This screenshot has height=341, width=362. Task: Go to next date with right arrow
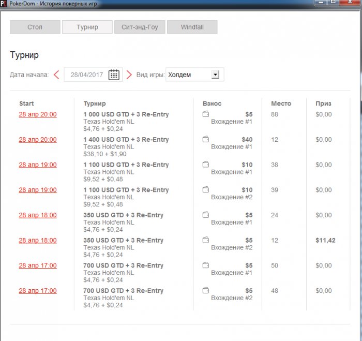[x=129, y=75]
